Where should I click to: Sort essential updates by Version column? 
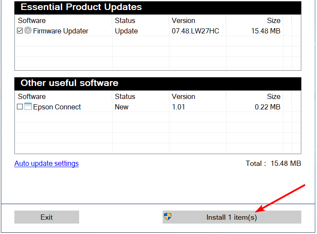click(x=184, y=20)
